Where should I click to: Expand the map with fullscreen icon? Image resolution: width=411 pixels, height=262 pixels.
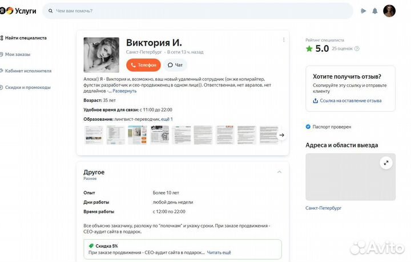(x=386, y=163)
